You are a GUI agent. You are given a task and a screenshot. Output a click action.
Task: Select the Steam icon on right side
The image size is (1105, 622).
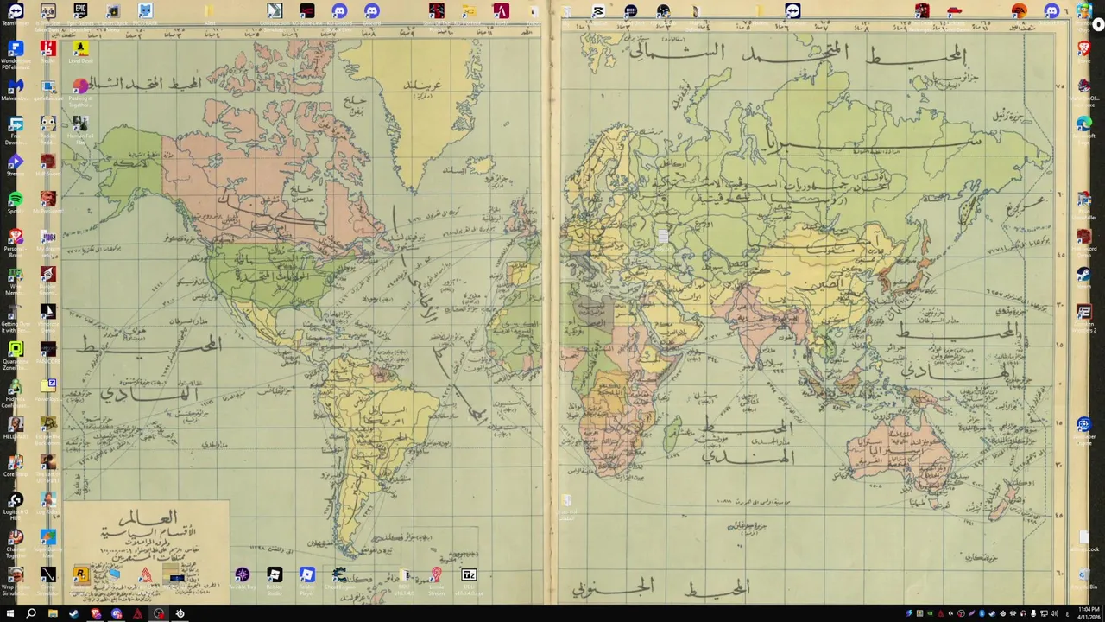pyautogui.click(x=1084, y=275)
